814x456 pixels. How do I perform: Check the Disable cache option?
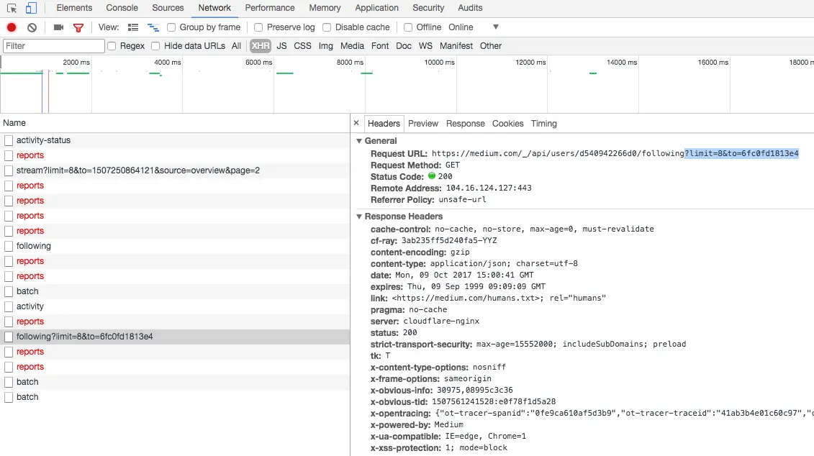pos(327,27)
